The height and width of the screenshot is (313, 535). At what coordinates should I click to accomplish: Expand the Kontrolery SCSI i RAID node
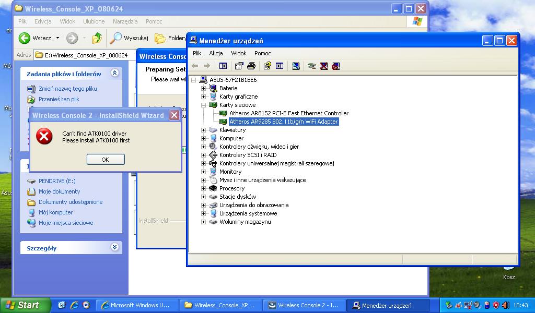point(204,155)
